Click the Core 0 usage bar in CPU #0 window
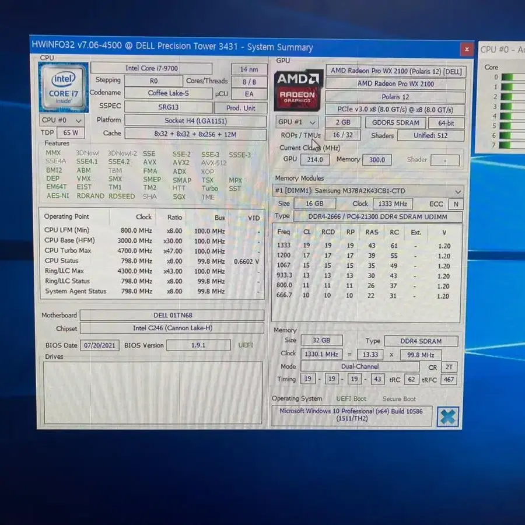The width and height of the screenshot is (525, 525). pos(513,78)
